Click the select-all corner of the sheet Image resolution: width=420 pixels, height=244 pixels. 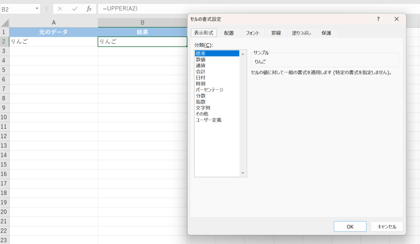pos(5,23)
